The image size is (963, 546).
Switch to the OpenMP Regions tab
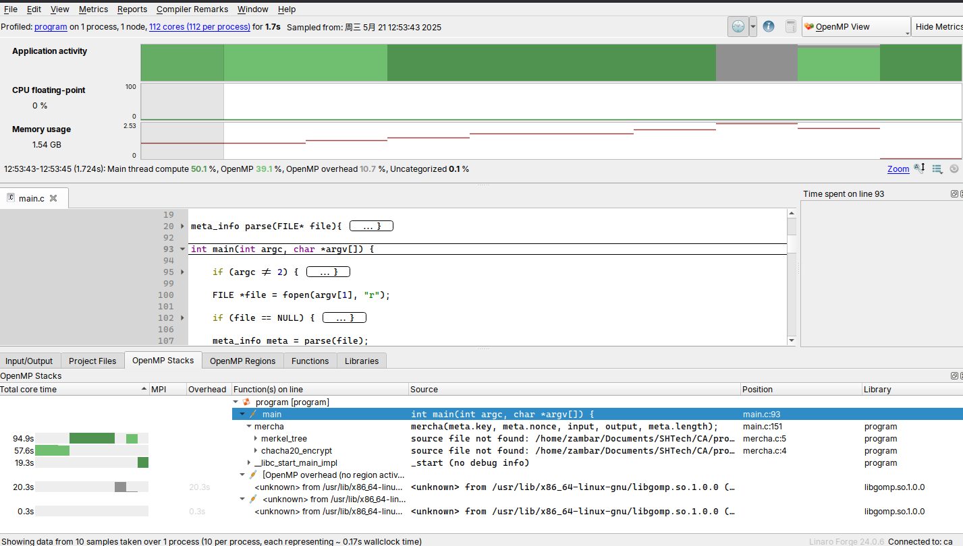point(242,361)
